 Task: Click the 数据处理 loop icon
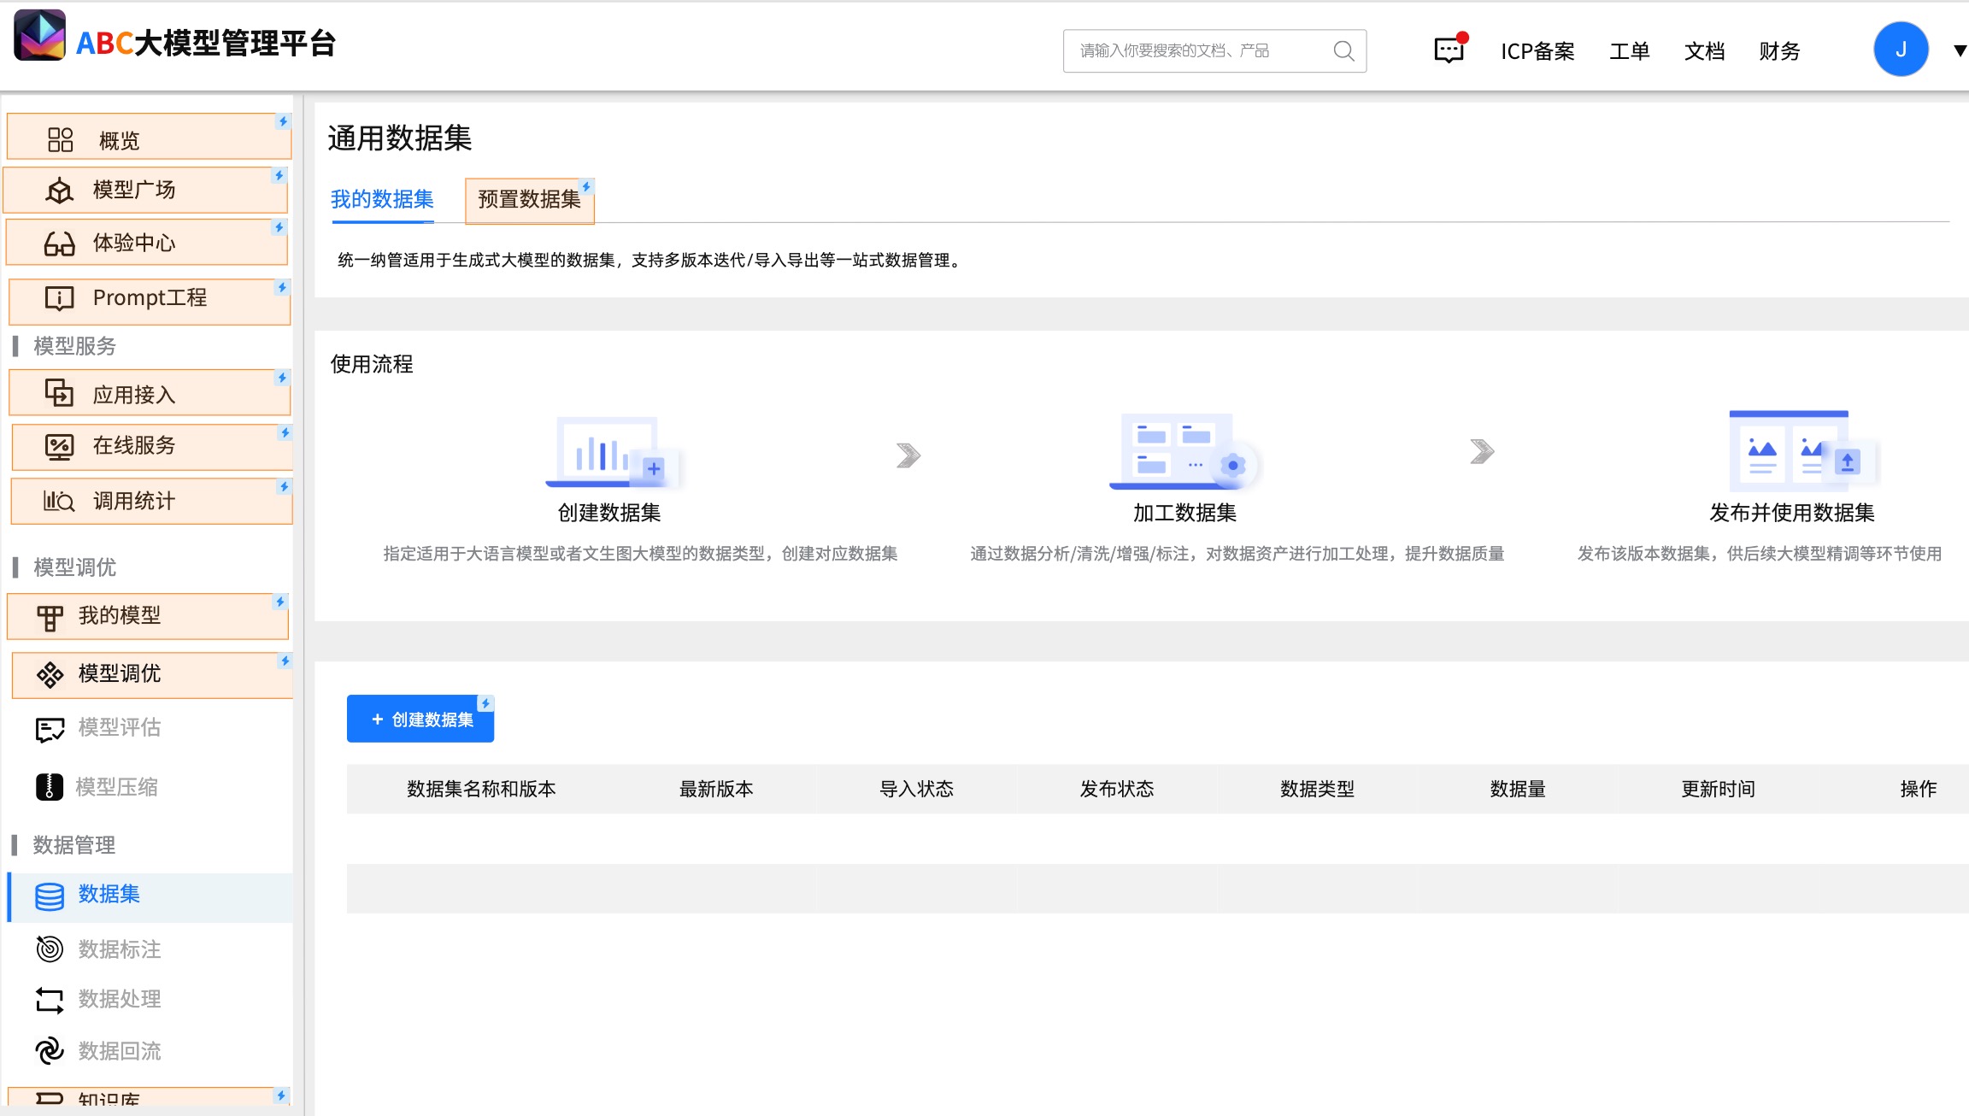coord(50,1000)
